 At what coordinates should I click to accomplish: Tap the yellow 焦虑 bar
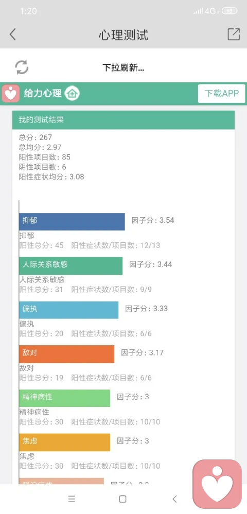coord(65,442)
